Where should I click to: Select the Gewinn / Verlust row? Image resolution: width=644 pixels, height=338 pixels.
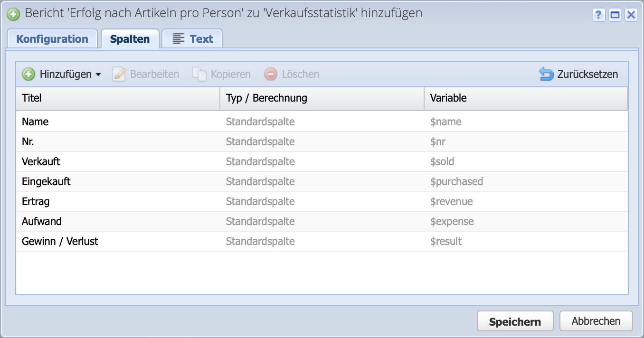tap(190, 241)
